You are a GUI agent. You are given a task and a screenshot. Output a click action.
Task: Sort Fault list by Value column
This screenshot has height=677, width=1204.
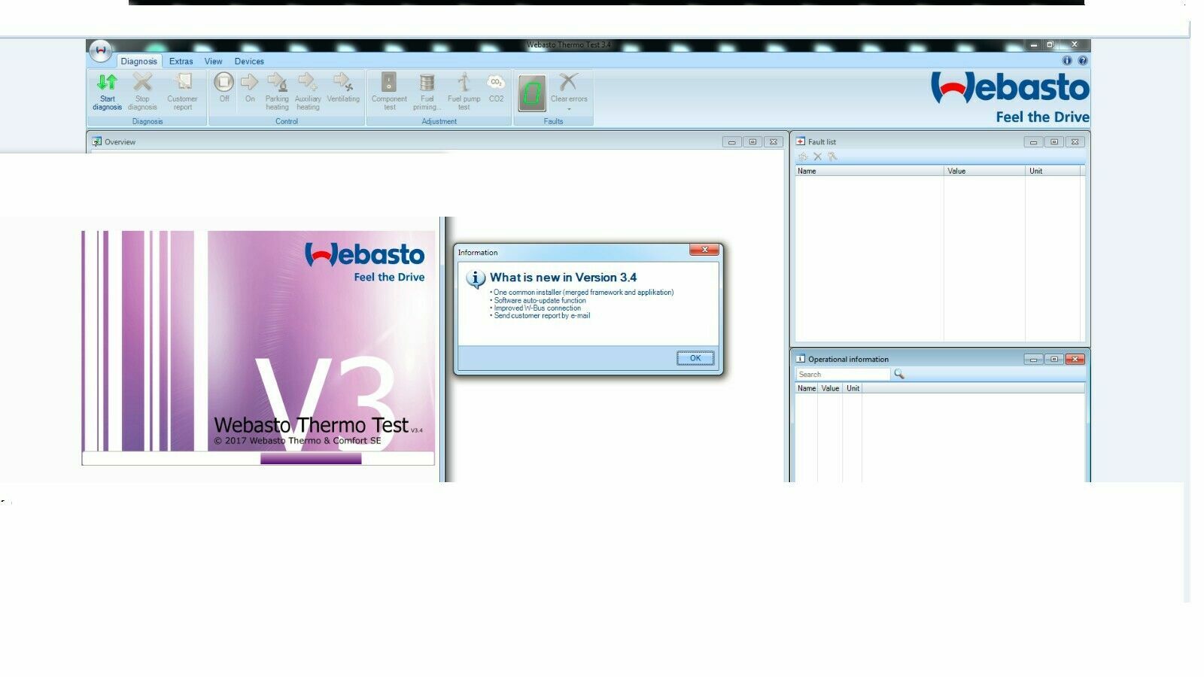985,171
